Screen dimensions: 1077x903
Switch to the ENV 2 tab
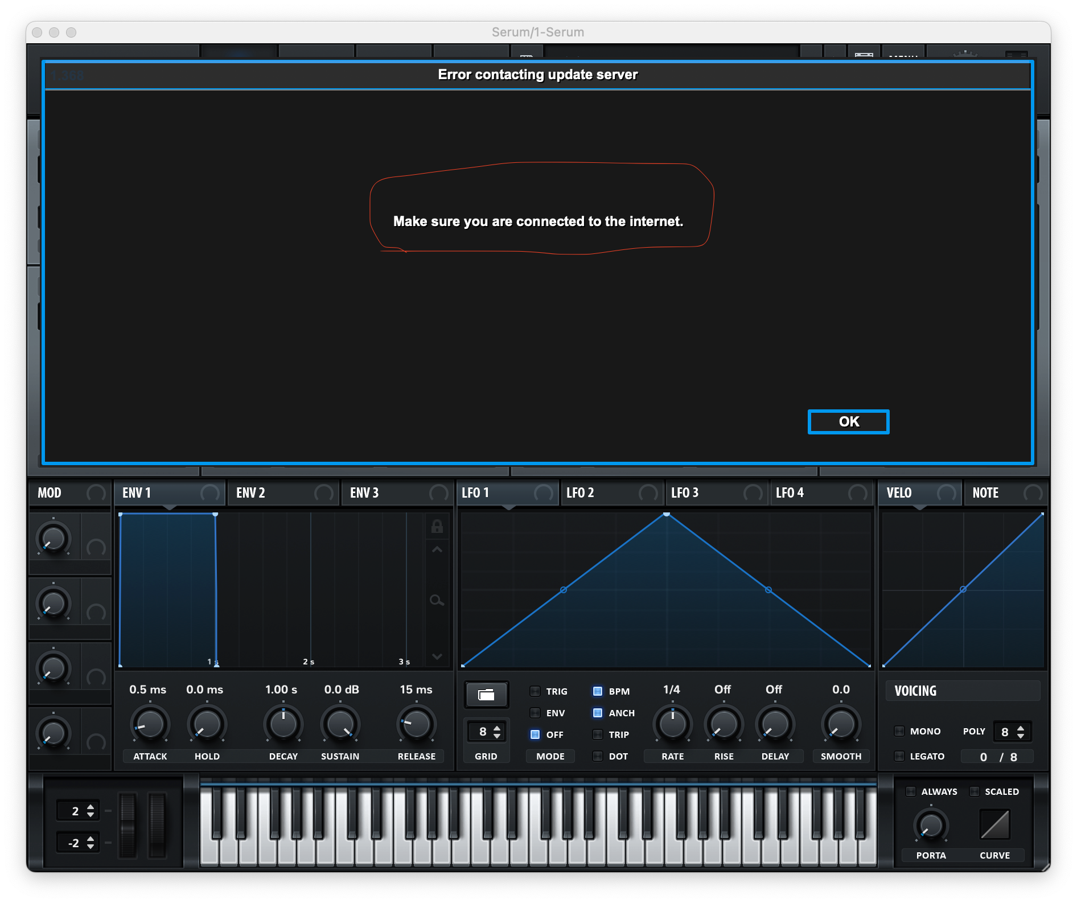pos(283,493)
